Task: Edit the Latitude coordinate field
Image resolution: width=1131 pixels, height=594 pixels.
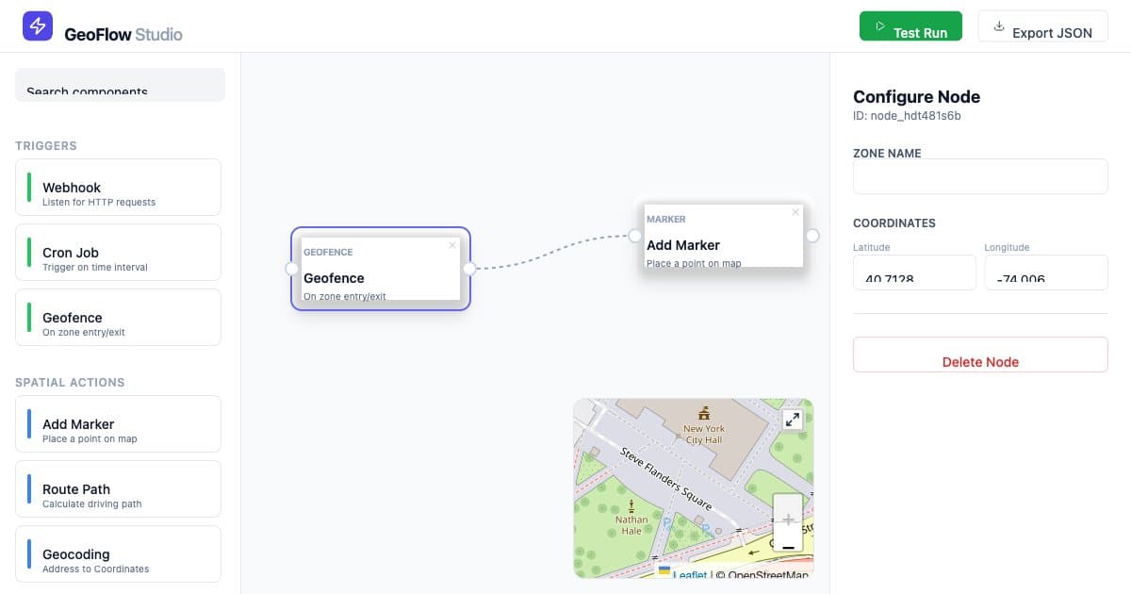Action: (x=914, y=272)
